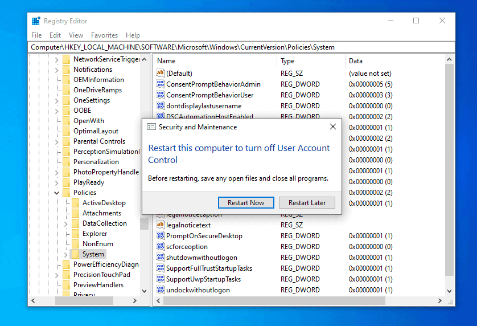
Task: Click the folder icon beside Explorer key
Action: (75, 234)
